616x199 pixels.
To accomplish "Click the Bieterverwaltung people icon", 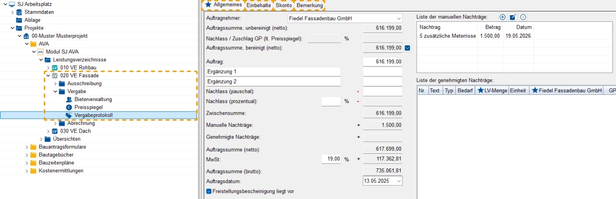I will pyautogui.click(x=69, y=100).
